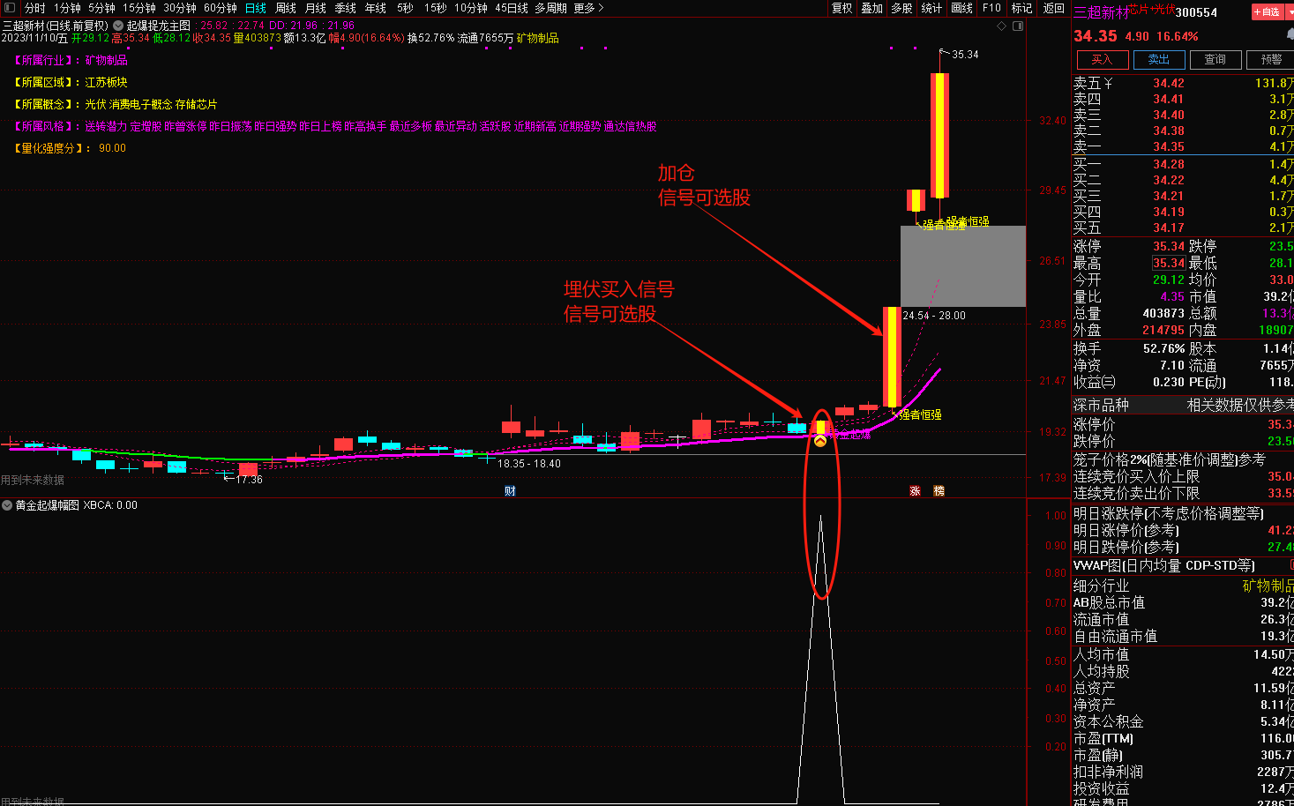Click the 涨 marker under the chart

(x=915, y=490)
